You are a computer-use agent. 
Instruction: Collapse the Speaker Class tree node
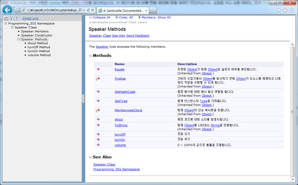tap(12, 27)
